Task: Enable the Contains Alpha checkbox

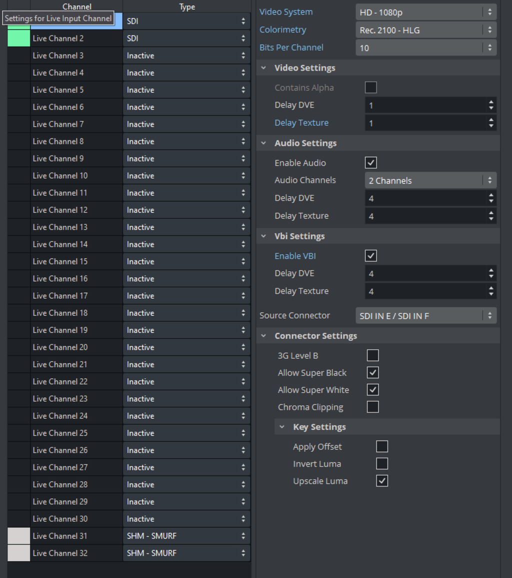Action: coord(370,88)
